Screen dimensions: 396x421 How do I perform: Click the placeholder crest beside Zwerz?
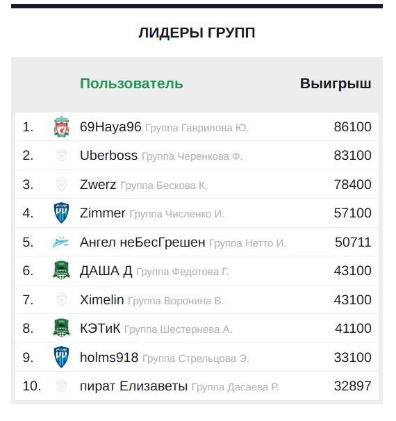tap(61, 184)
